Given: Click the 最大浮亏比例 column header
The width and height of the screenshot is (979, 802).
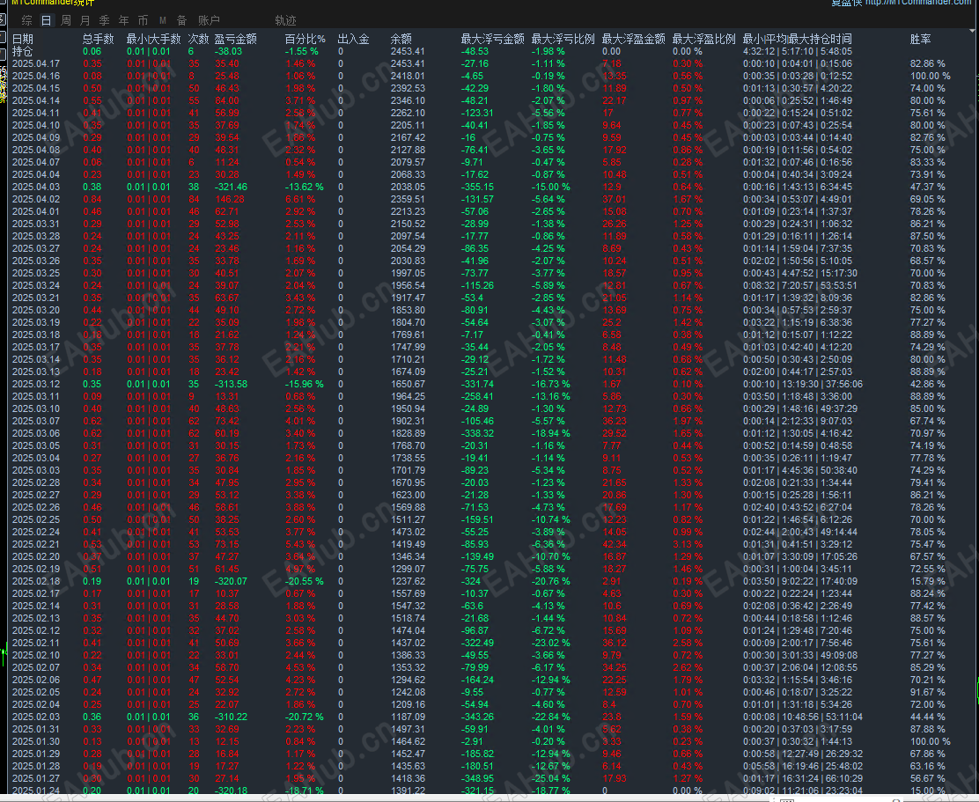Looking at the screenshot, I should tap(563, 39).
